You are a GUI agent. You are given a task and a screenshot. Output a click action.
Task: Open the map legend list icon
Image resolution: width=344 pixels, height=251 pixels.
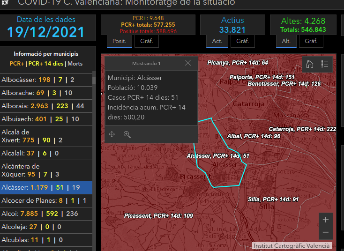[x=324, y=65]
